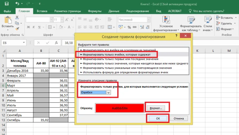Customize the Quick Access Toolbar
The image size is (239, 135).
[40, 3]
